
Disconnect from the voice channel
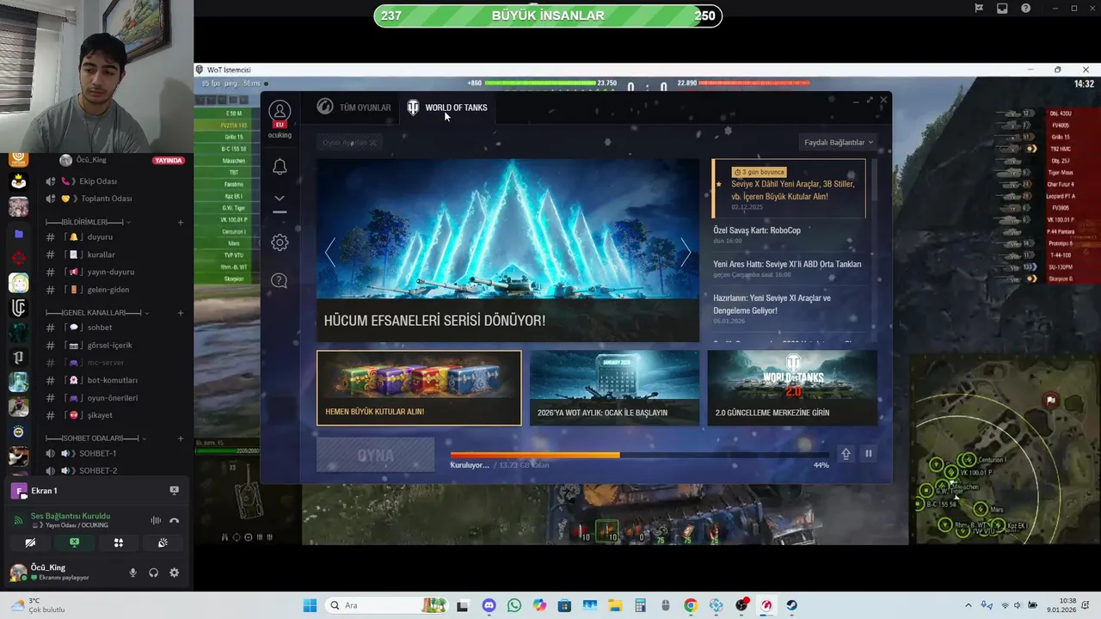pyautogui.click(x=174, y=520)
